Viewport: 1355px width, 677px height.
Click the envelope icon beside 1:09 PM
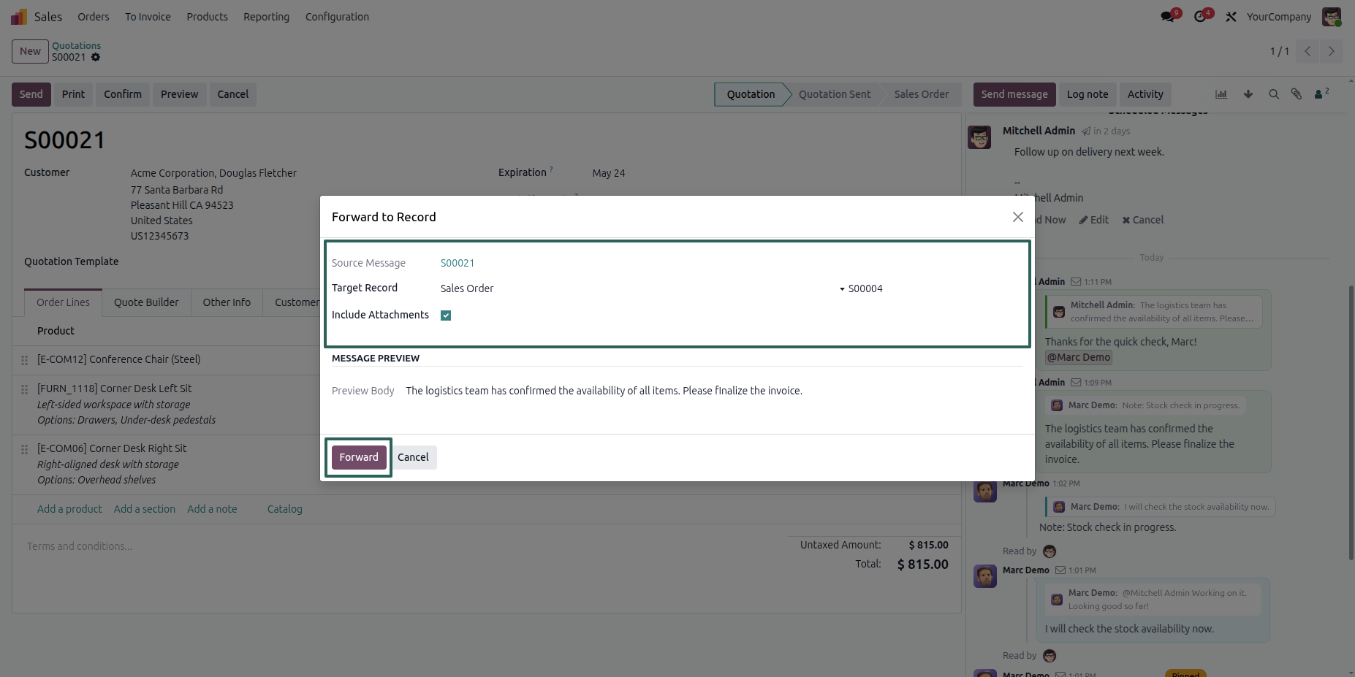point(1076,383)
